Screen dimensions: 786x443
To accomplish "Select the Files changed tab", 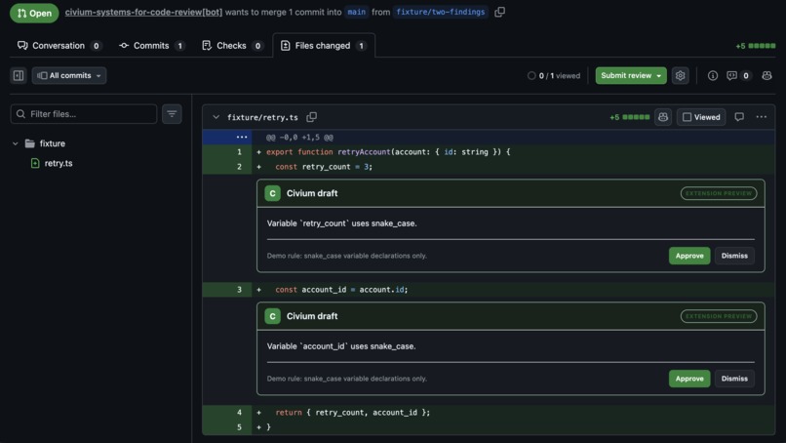I will 324,46.
